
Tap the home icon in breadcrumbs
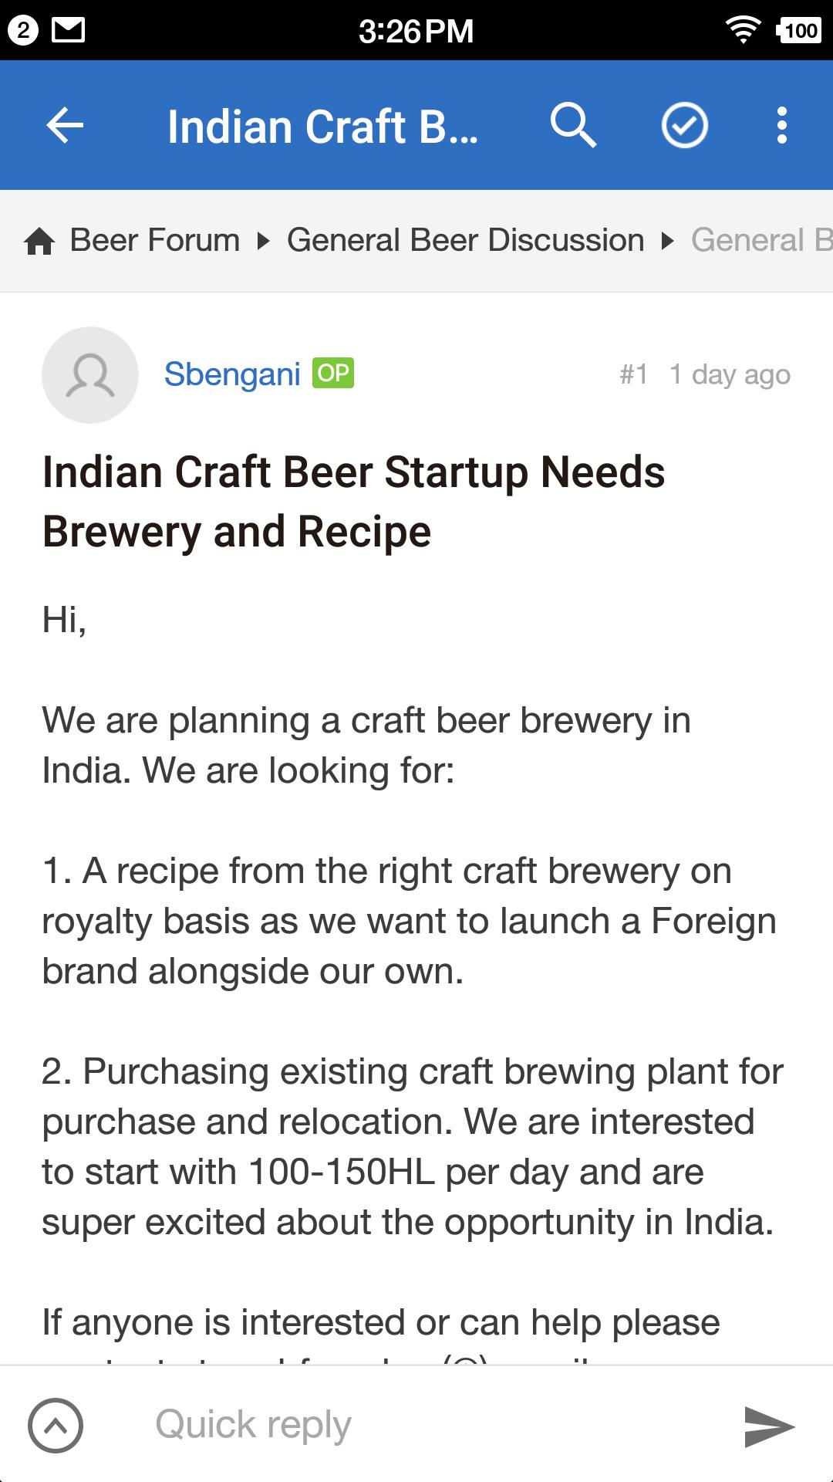(39, 242)
